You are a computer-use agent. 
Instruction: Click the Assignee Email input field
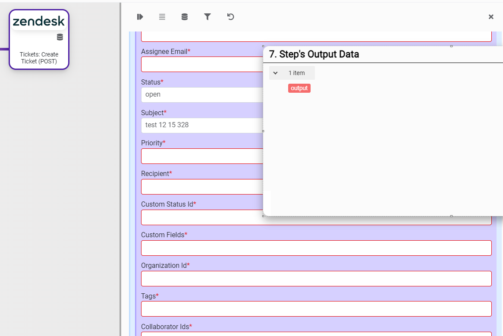pyautogui.click(x=201, y=64)
